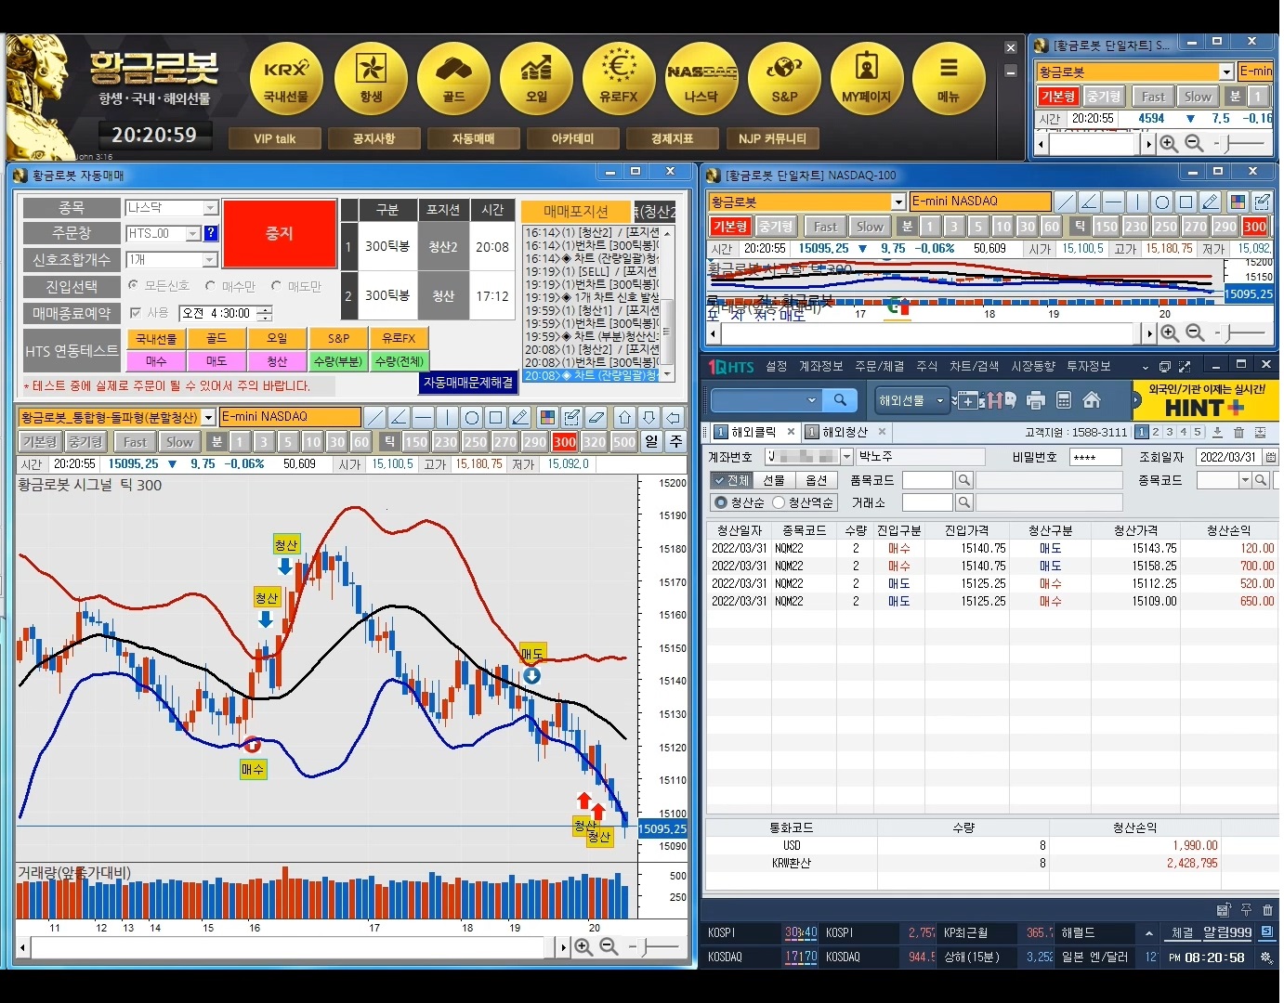Open the 메뉴 hamburger round icon

tap(949, 78)
